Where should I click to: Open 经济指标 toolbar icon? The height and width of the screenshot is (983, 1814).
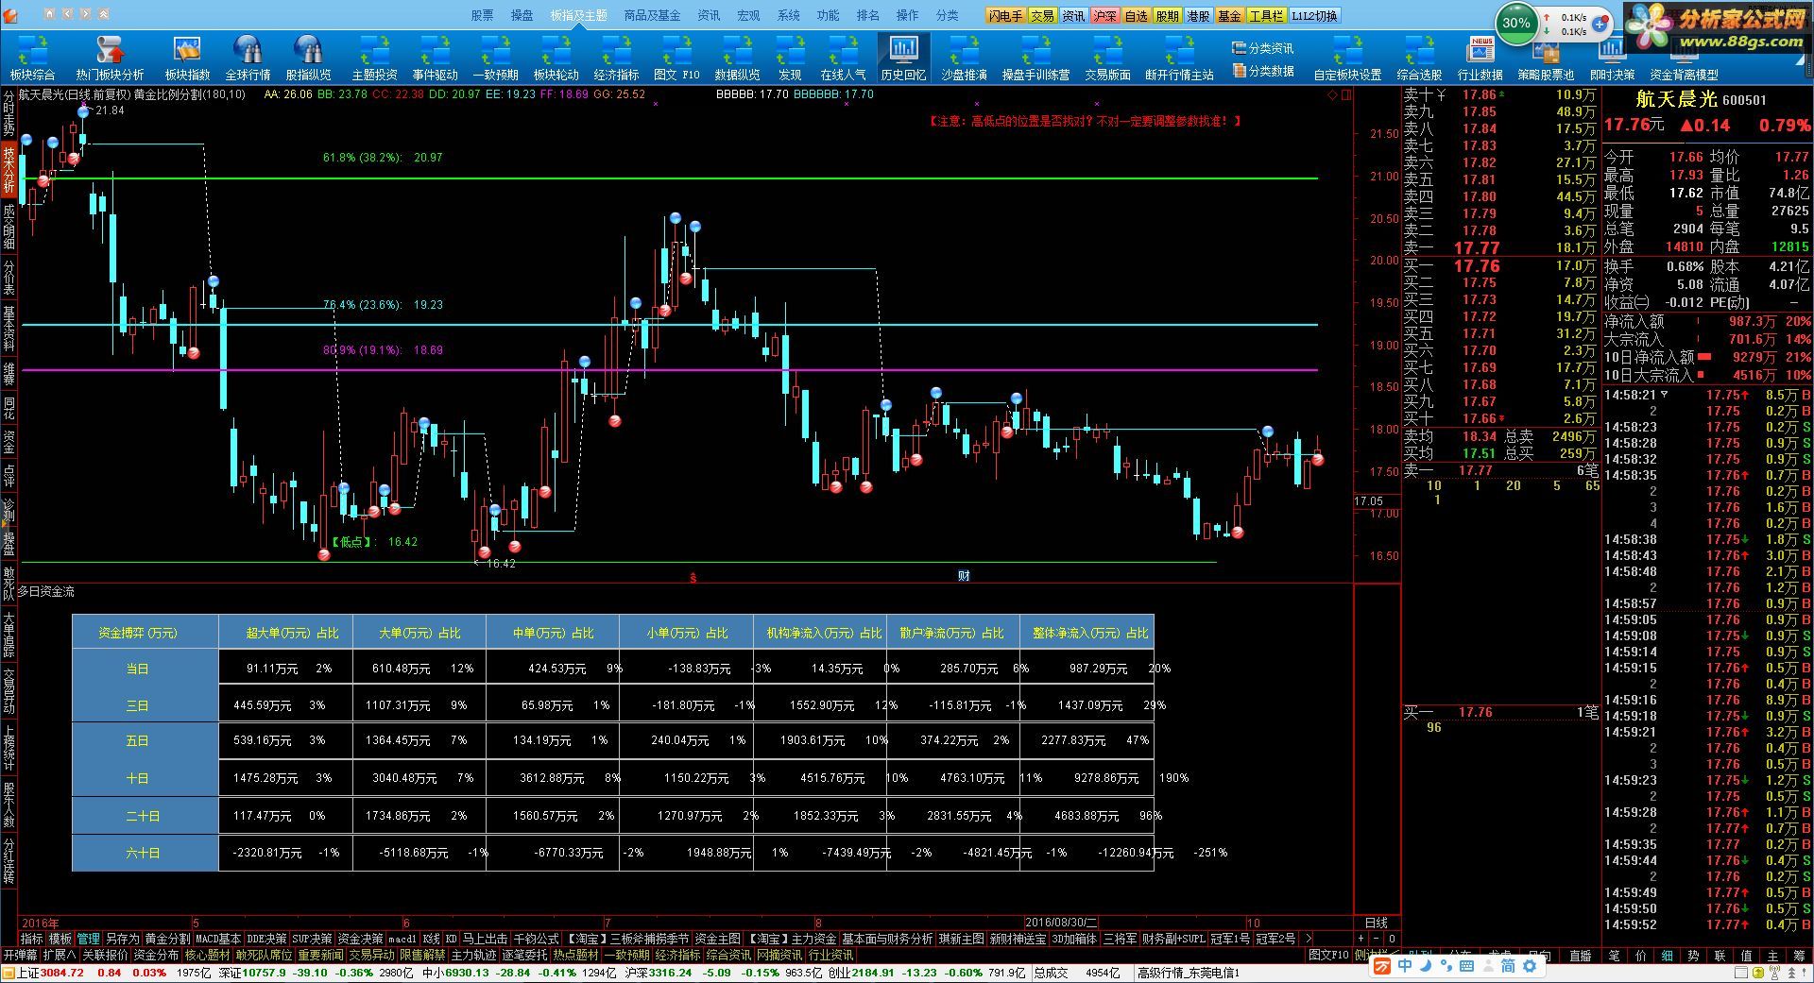coord(616,58)
